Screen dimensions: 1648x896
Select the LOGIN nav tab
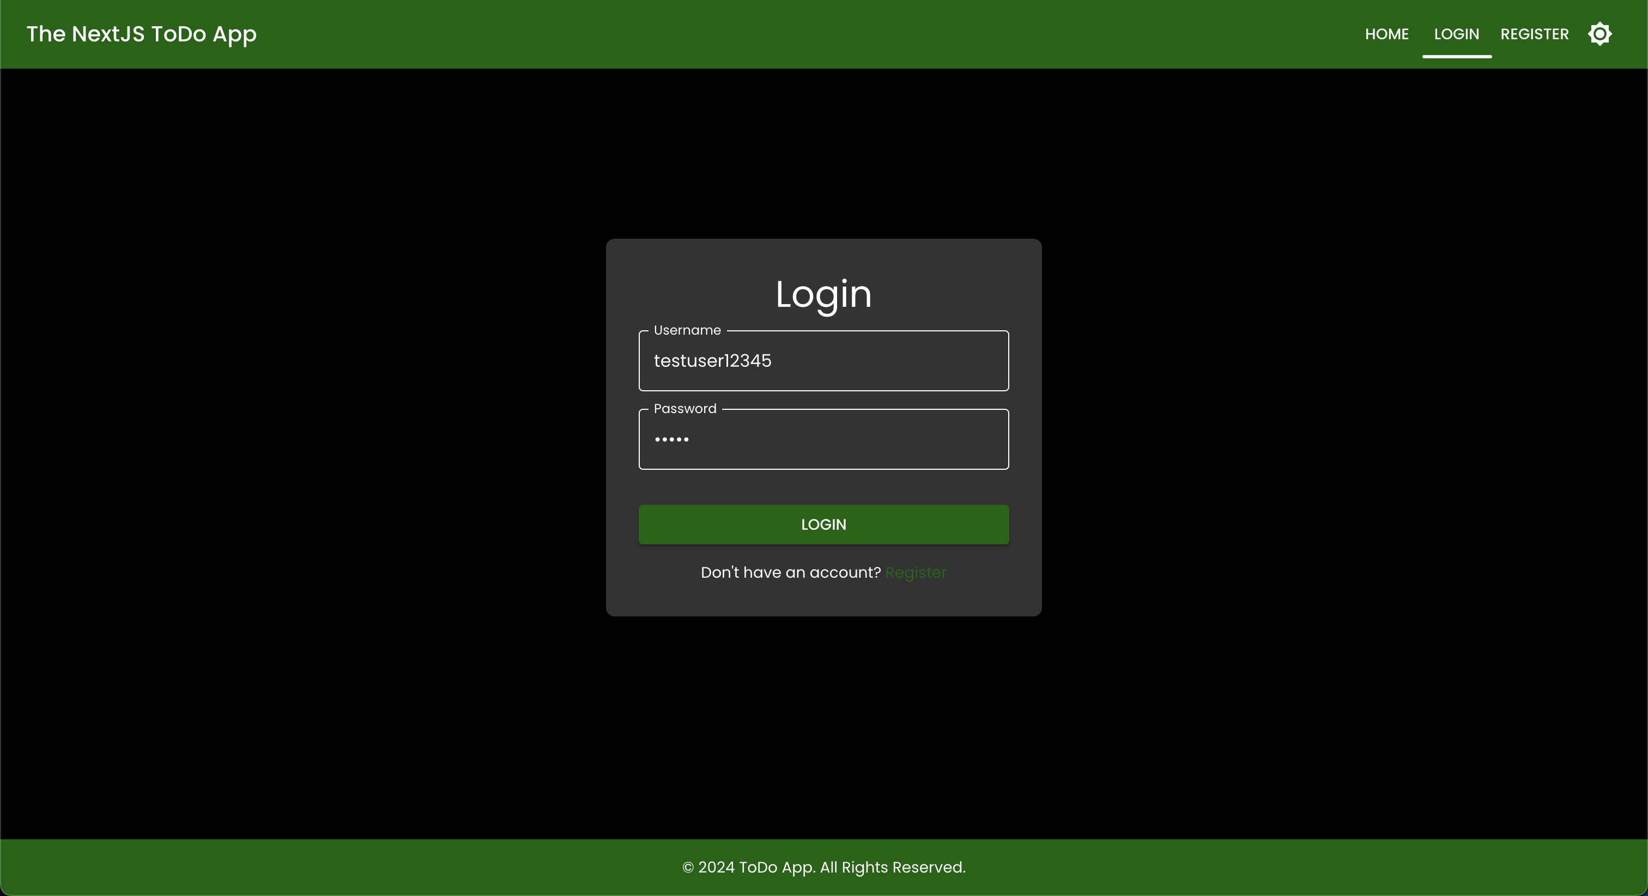(x=1456, y=34)
